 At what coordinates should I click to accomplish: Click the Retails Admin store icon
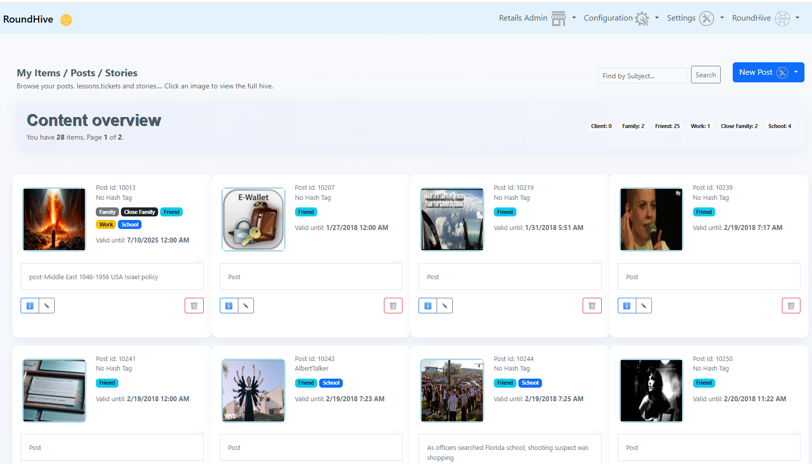(559, 19)
